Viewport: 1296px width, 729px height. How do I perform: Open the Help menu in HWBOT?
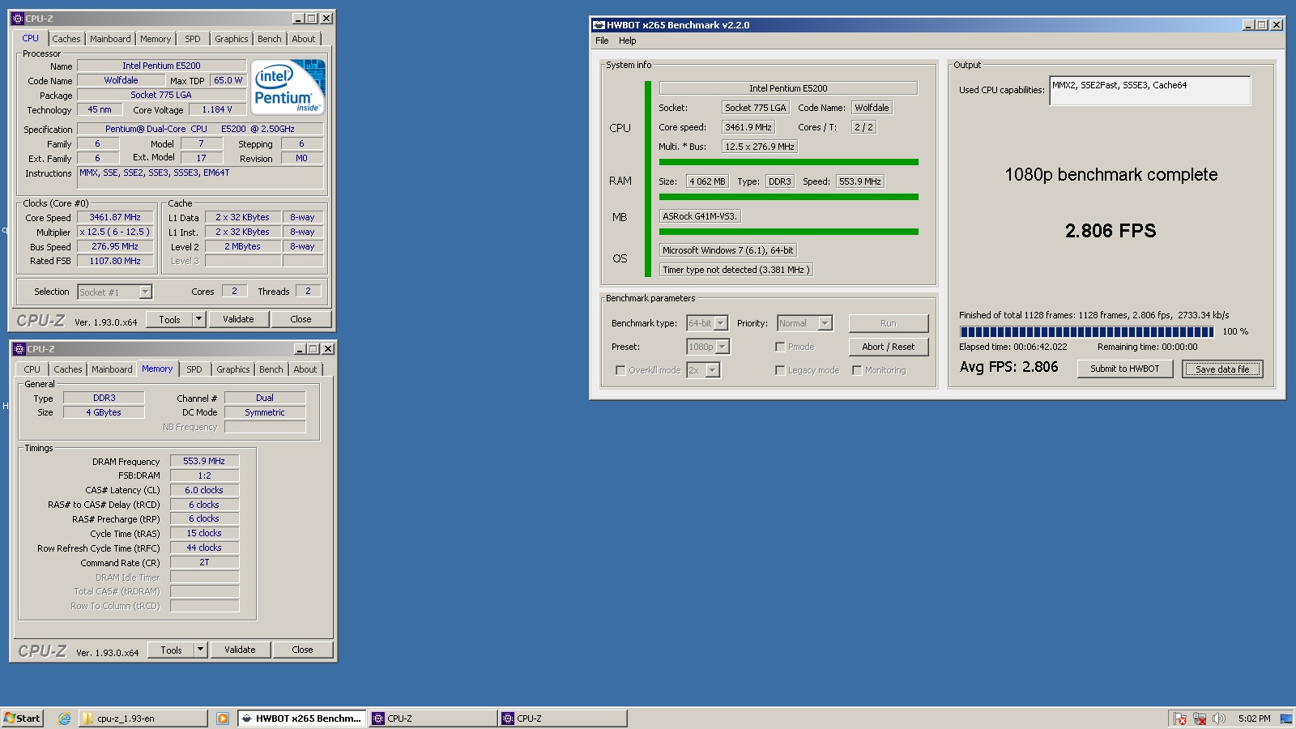pos(628,40)
